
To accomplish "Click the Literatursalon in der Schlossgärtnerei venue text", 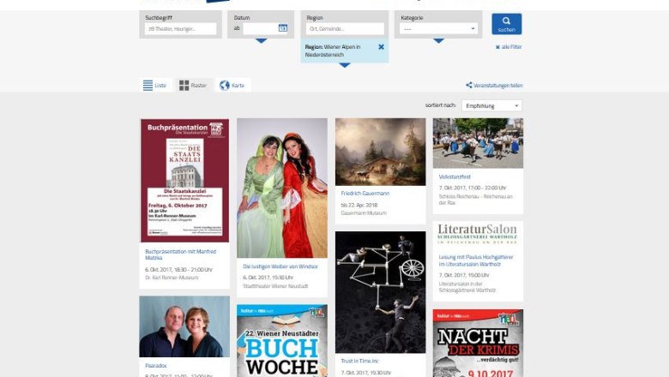I will click(467, 287).
